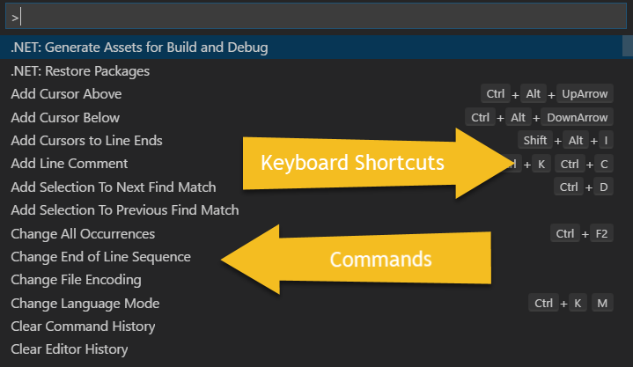Click the UpArrow keybinding badge
The image size is (633, 367).
tap(585, 93)
